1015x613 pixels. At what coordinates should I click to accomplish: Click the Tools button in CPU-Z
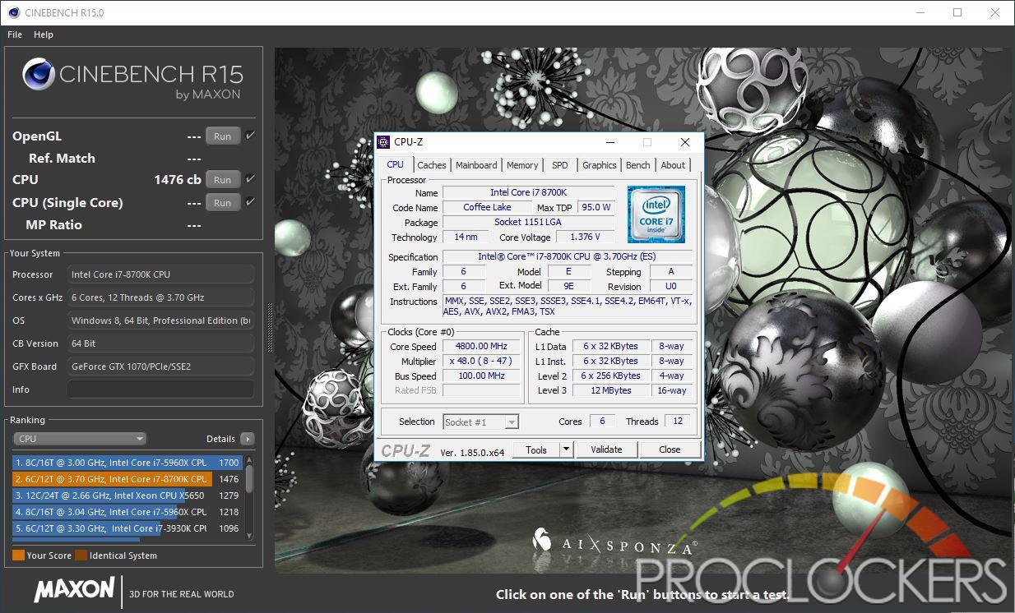point(536,449)
